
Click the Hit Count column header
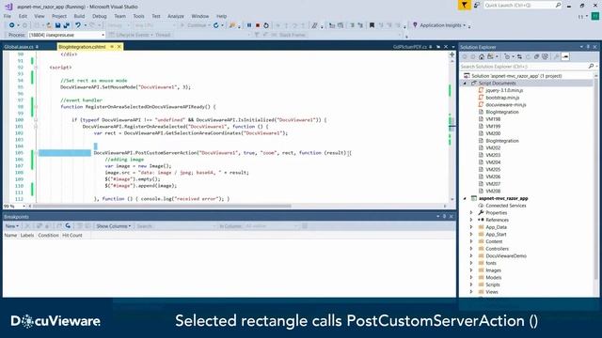72,236
